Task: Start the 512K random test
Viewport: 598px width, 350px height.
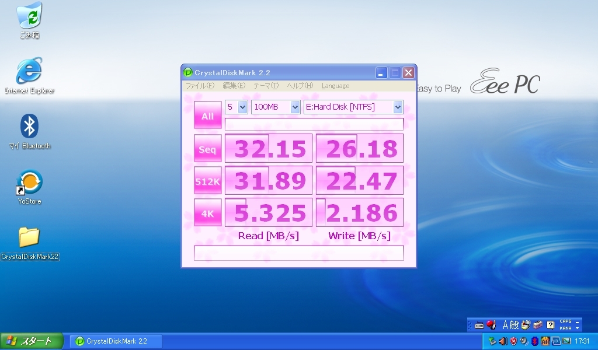Action: [x=207, y=180]
